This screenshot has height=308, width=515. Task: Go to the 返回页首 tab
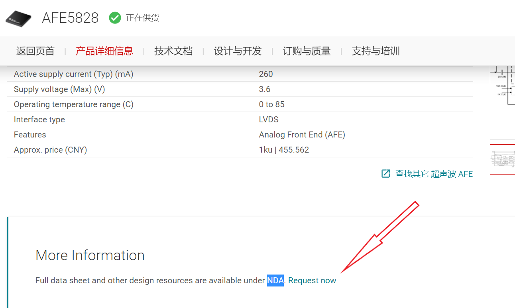35,51
